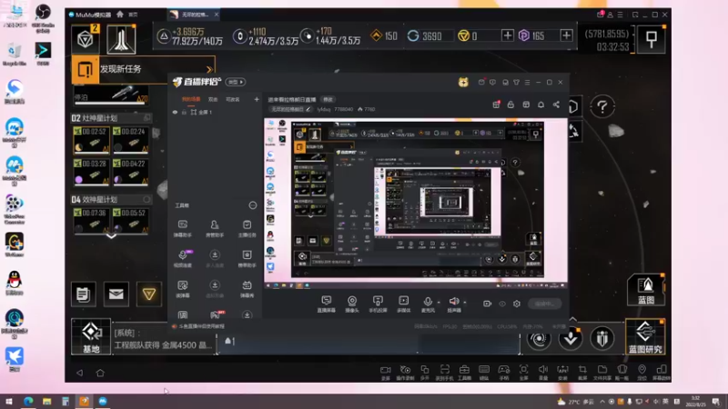
Task: Open the 蓝图研究 blueprint research button
Action: (x=645, y=336)
